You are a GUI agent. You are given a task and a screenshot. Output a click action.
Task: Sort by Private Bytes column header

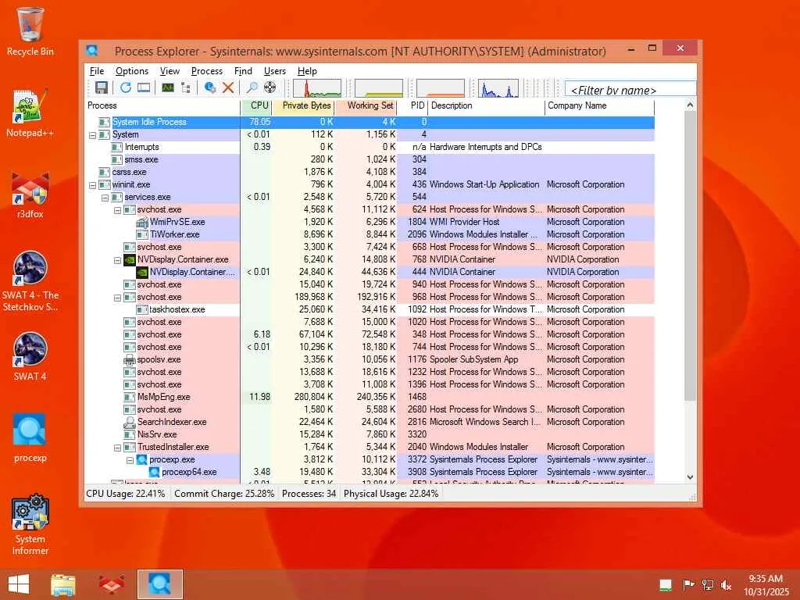pos(303,105)
